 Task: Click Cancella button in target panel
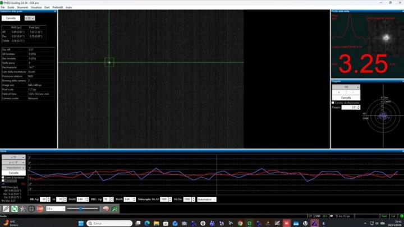(x=346, y=98)
